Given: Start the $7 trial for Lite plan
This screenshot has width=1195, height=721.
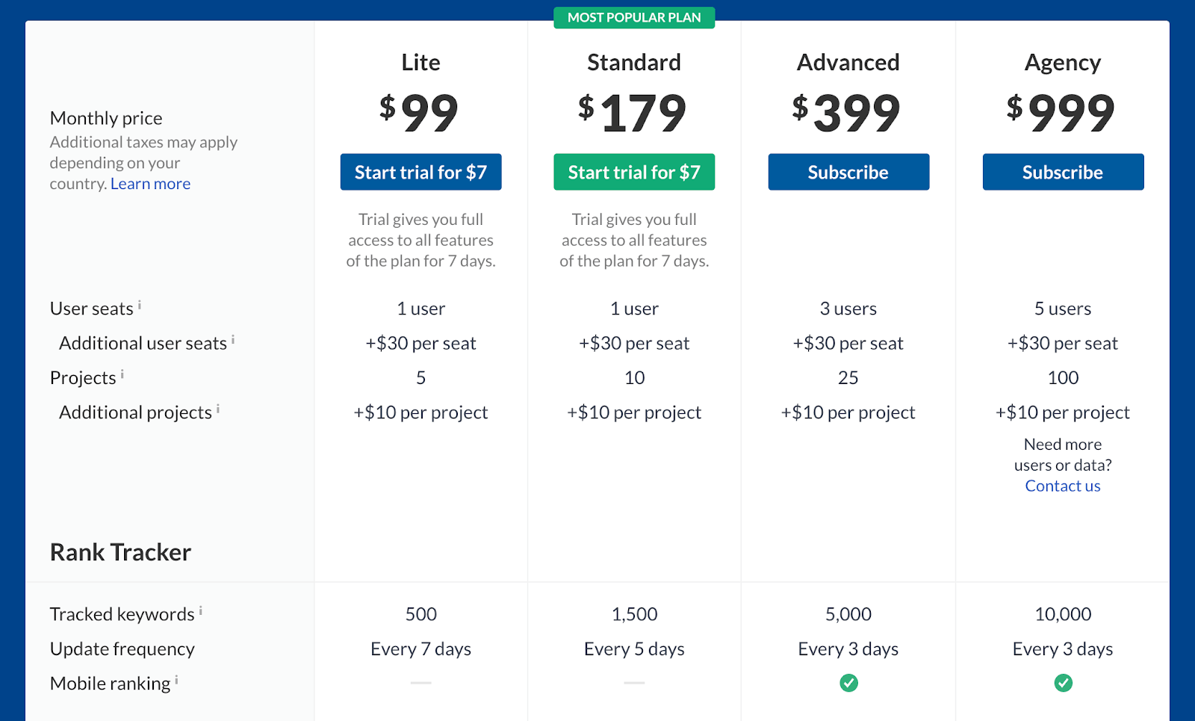Looking at the screenshot, I should tap(420, 173).
